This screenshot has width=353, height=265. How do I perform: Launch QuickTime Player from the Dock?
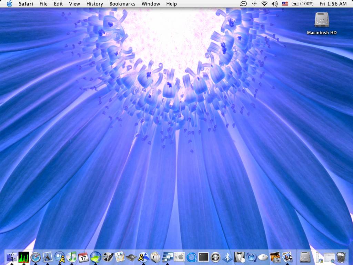click(x=191, y=257)
